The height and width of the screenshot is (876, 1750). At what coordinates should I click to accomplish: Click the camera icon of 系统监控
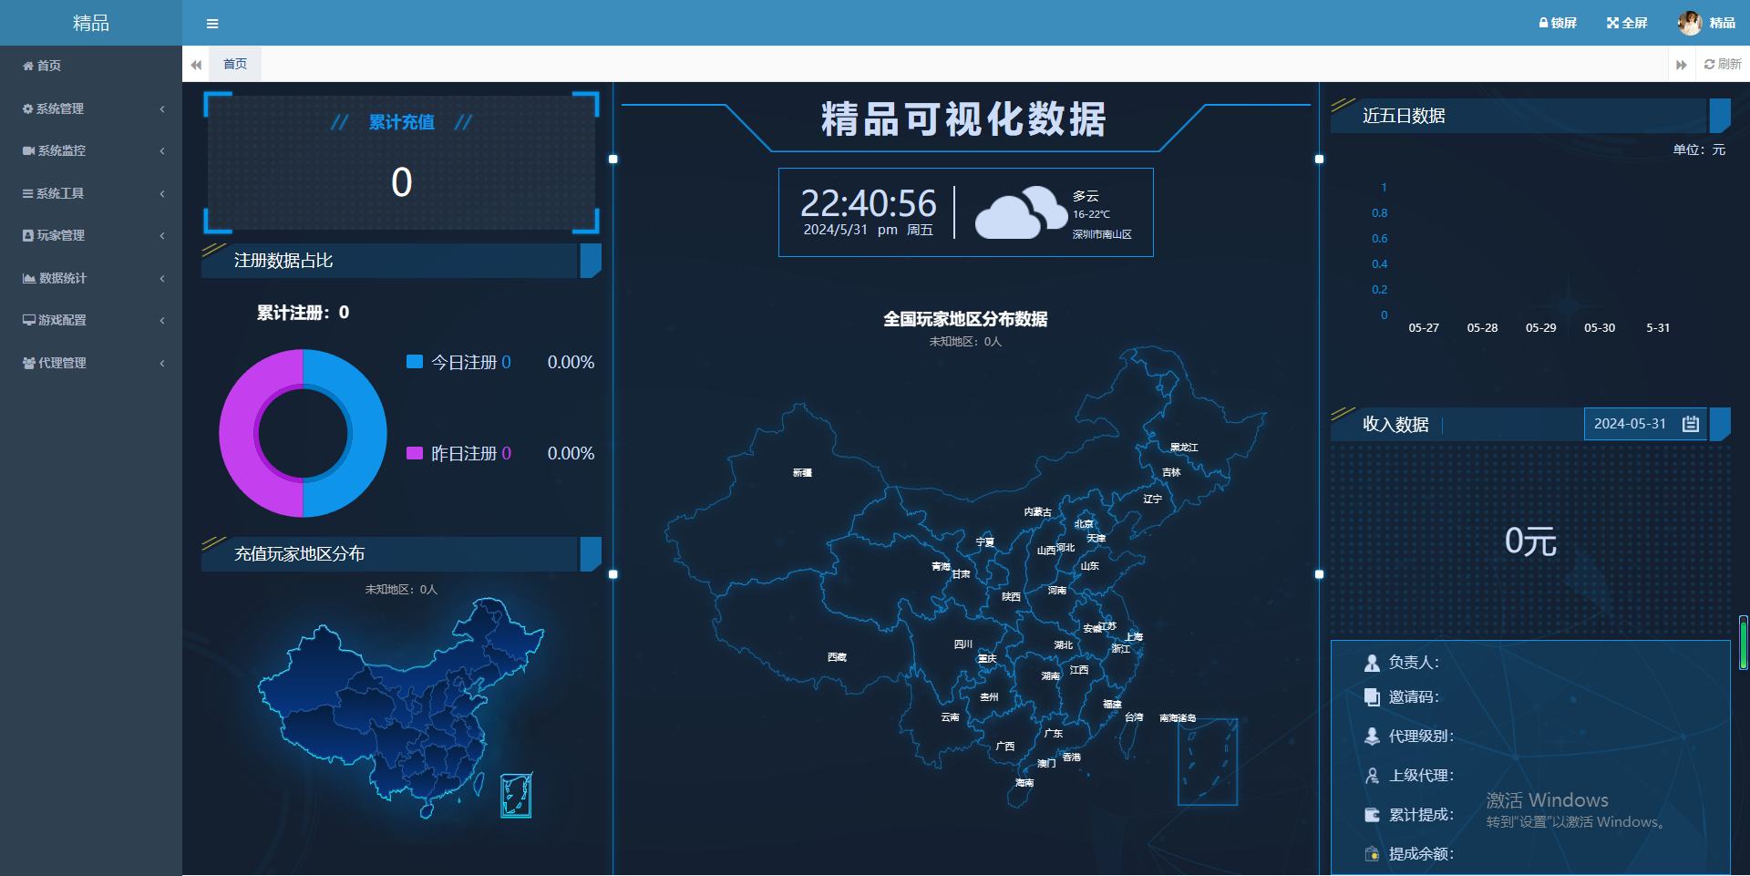(x=29, y=150)
